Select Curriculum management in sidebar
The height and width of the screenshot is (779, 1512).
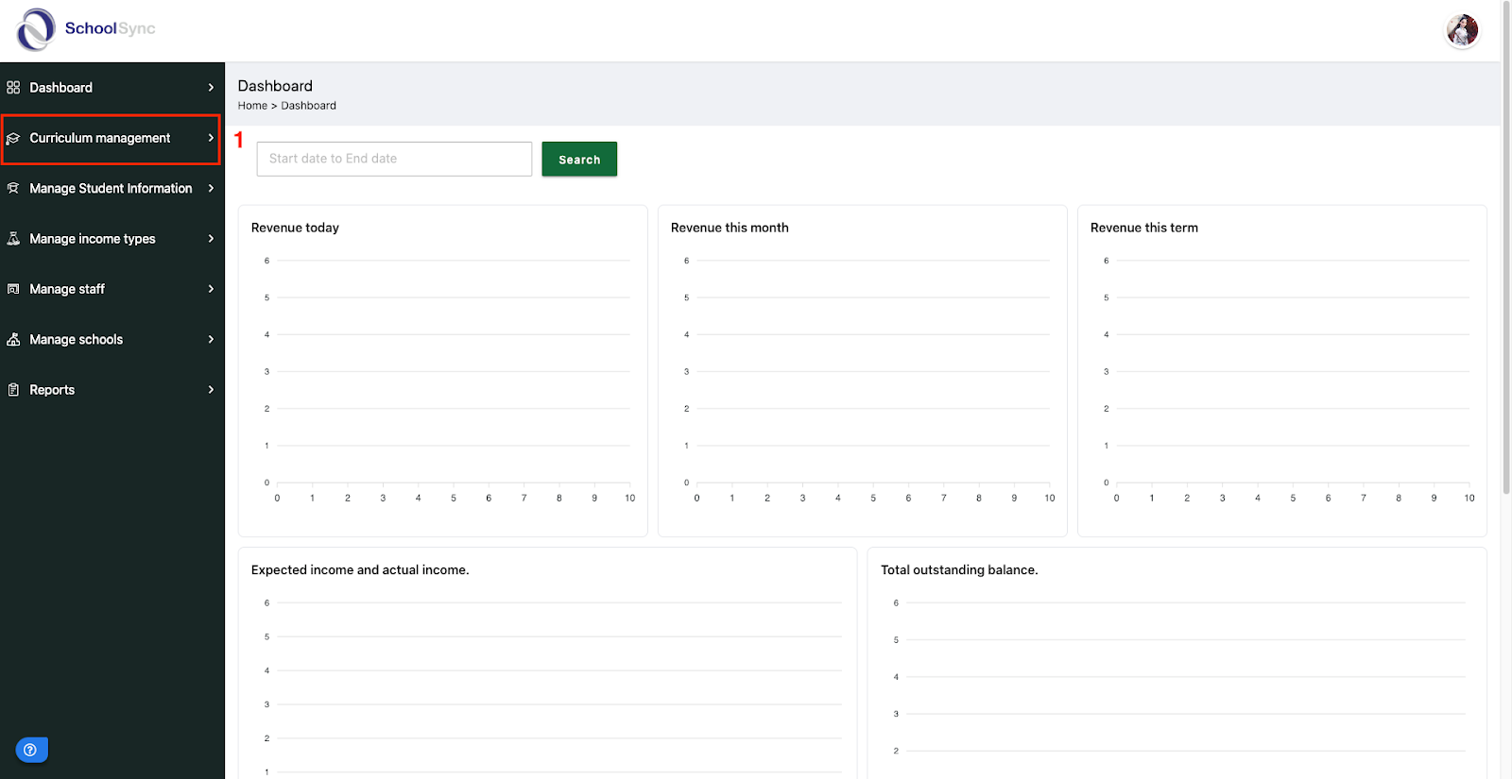pos(112,139)
